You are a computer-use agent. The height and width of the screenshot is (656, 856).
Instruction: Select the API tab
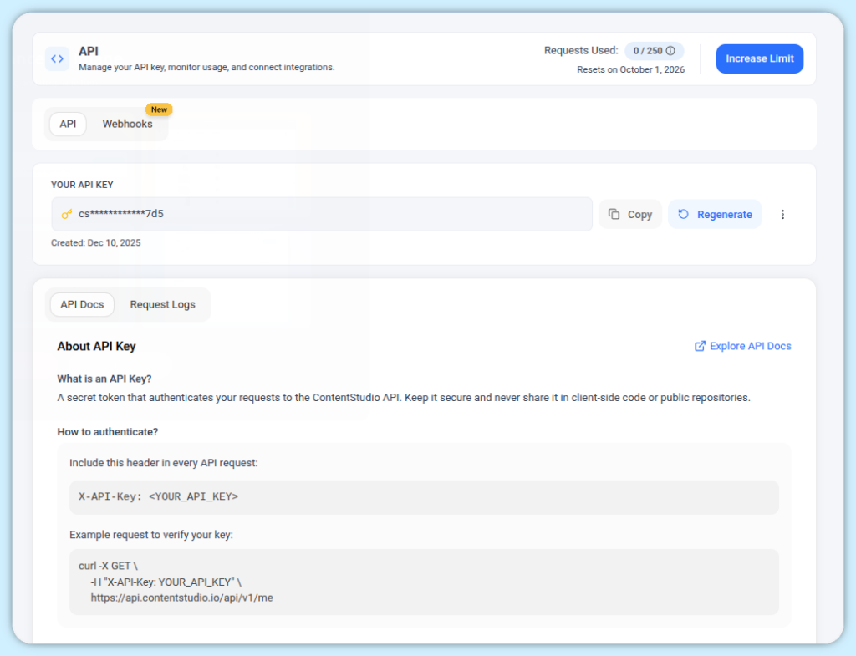68,124
